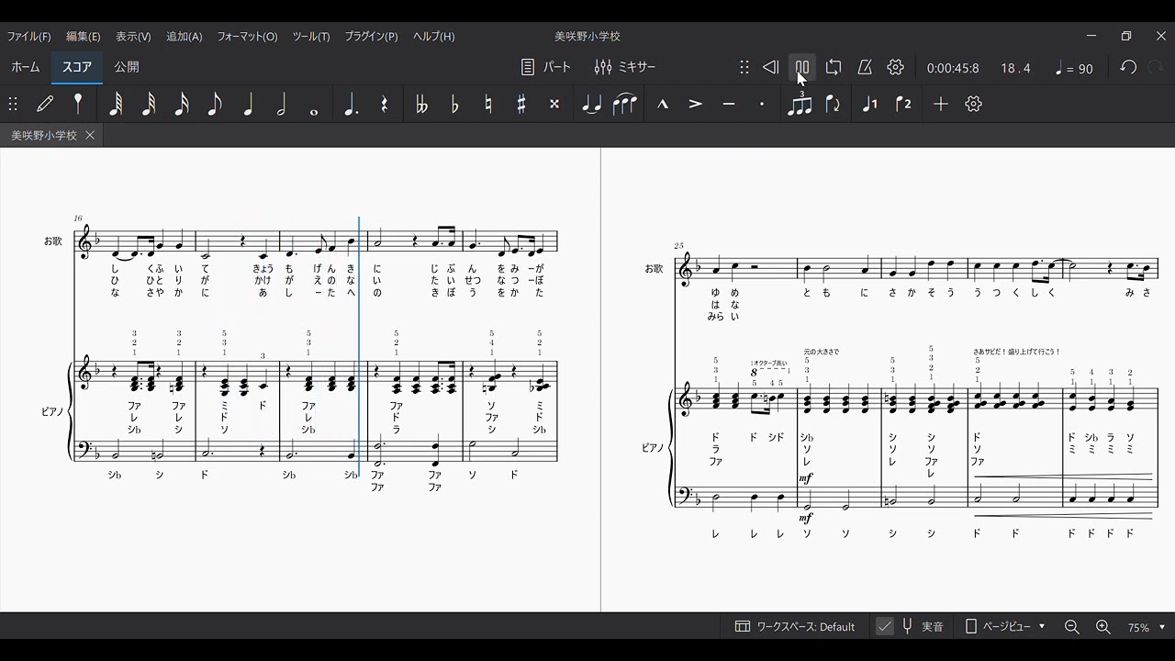The image size is (1175, 661).
Task: Select voice 1
Action: click(x=869, y=104)
